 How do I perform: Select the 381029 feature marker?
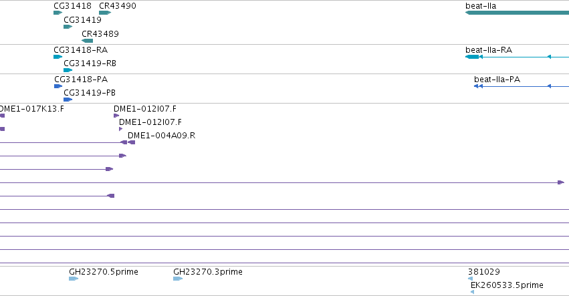tap(470, 279)
